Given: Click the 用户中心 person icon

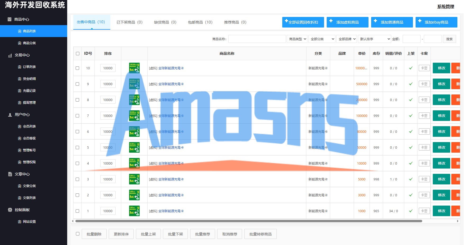Looking at the screenshot, I should 10,115.
